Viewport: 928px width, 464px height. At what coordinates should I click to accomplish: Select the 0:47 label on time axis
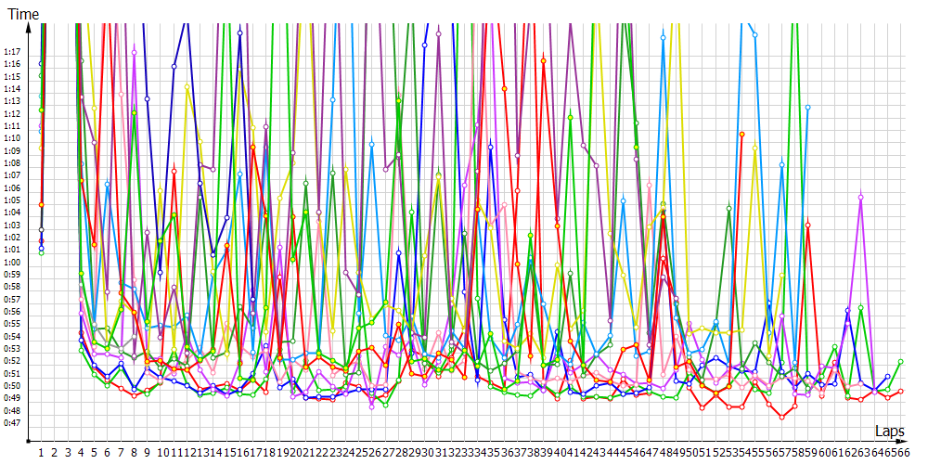[x=12, y=423]
